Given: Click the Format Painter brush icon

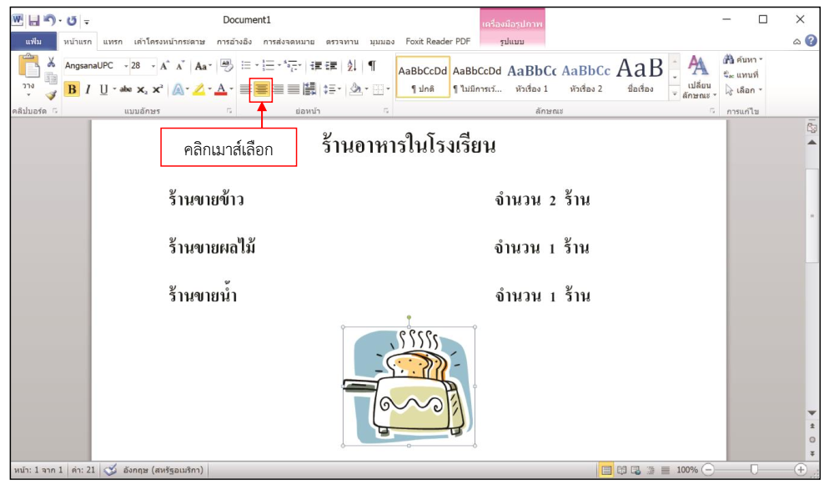Looking at the screenshot, I should pyautogui.click(x=51, y=95).
